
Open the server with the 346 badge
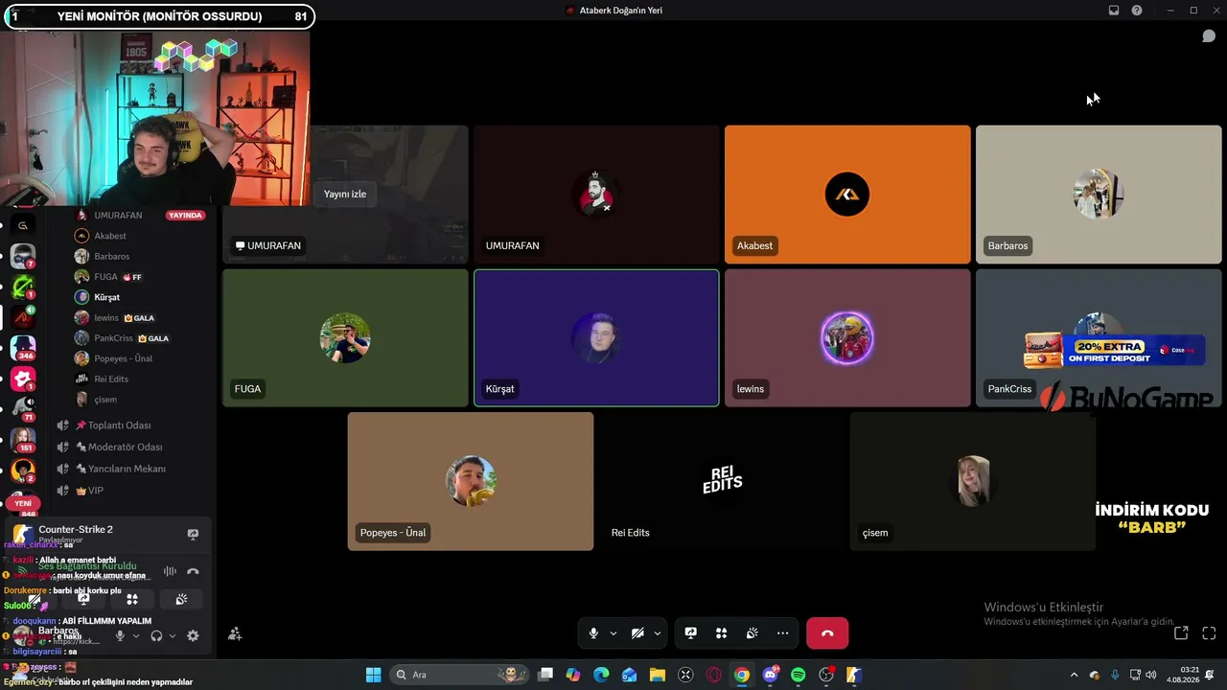pyautogui.click(x=23, y=347)
